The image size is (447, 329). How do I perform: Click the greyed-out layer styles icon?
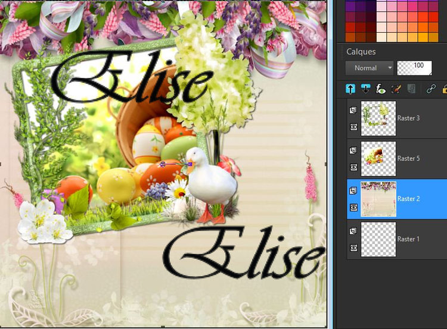[411, 89]
